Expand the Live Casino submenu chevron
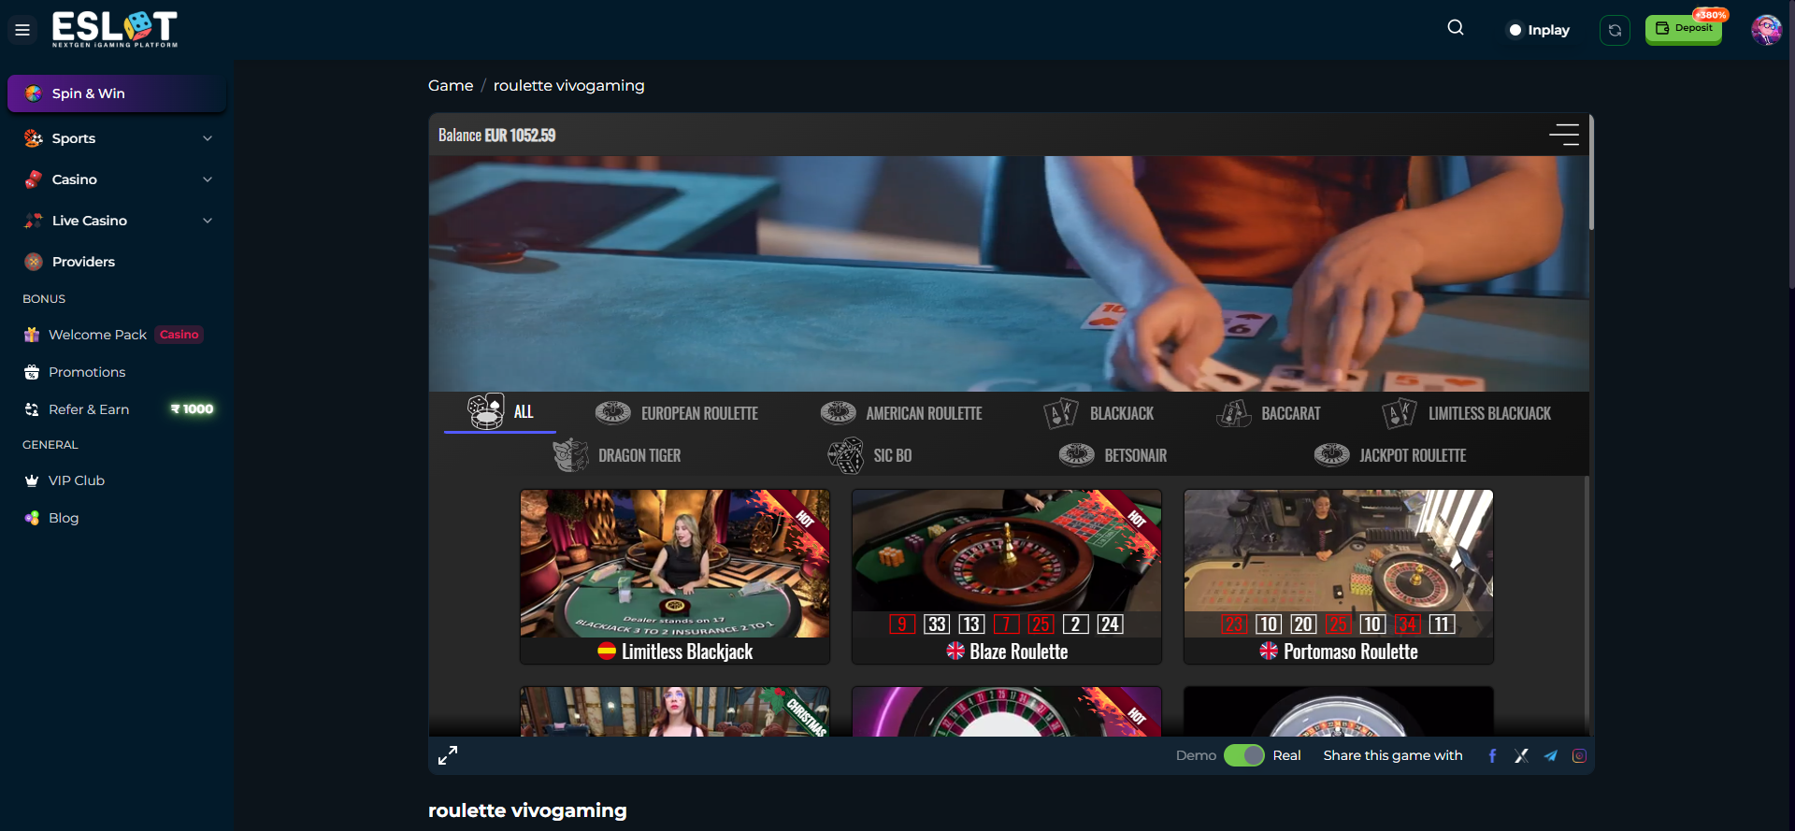 coord(208,221)
